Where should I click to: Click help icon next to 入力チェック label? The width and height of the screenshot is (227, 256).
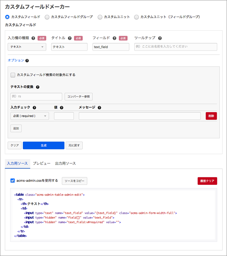tap(34, 108)
